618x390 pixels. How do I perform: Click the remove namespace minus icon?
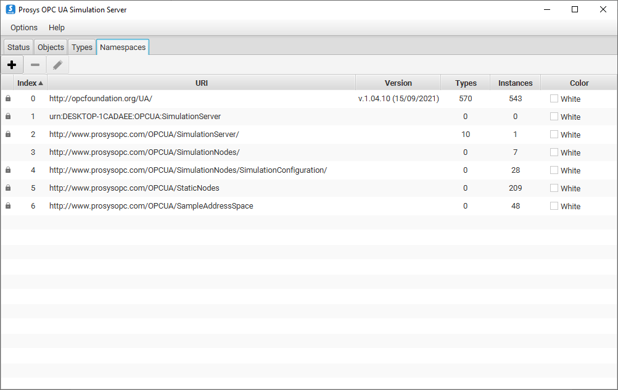pyautogui.click(x=35, y=65)
